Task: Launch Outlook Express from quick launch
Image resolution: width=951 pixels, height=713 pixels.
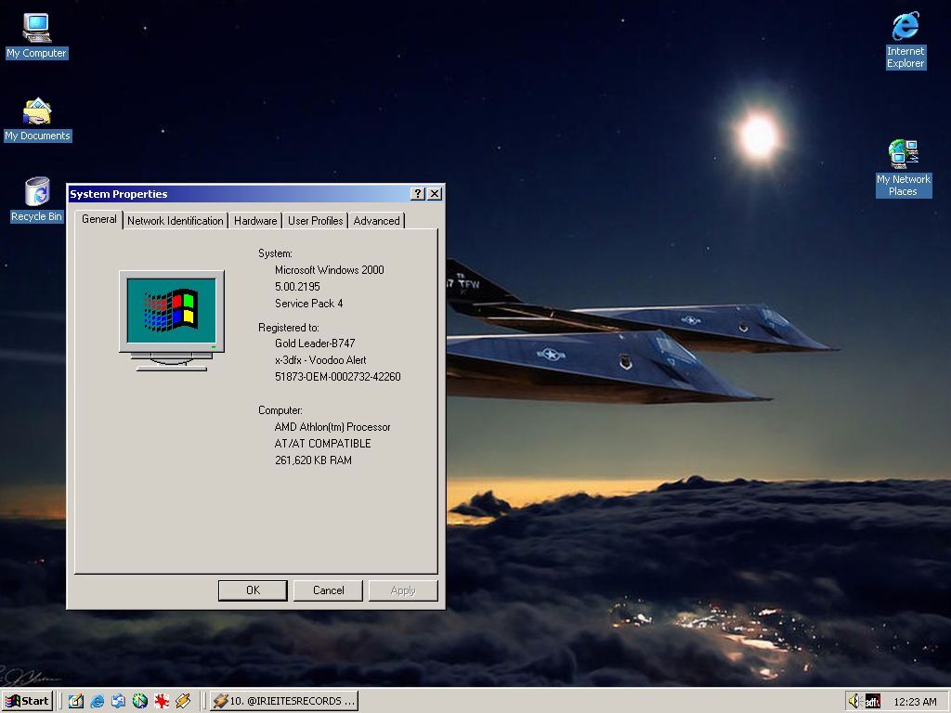Action: pyautogui.click(x=119, y=701)
